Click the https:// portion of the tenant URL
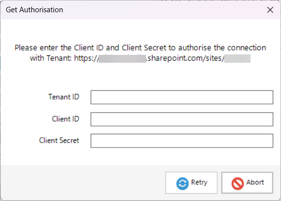This screenshot has width=281, height=201. 86,58
